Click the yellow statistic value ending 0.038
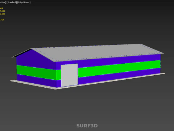The image size is (174, 131). (x=3, y=14)
